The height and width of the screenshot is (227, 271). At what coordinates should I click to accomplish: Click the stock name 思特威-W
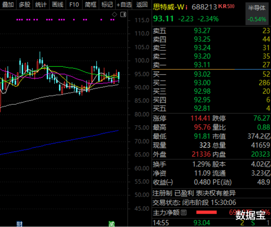(x=169, y=7)
